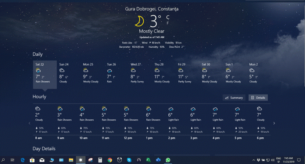The image size is (305, 164).
Task: Switch temperature unit to Fahrenheit
Action: (x=168, y=23)
